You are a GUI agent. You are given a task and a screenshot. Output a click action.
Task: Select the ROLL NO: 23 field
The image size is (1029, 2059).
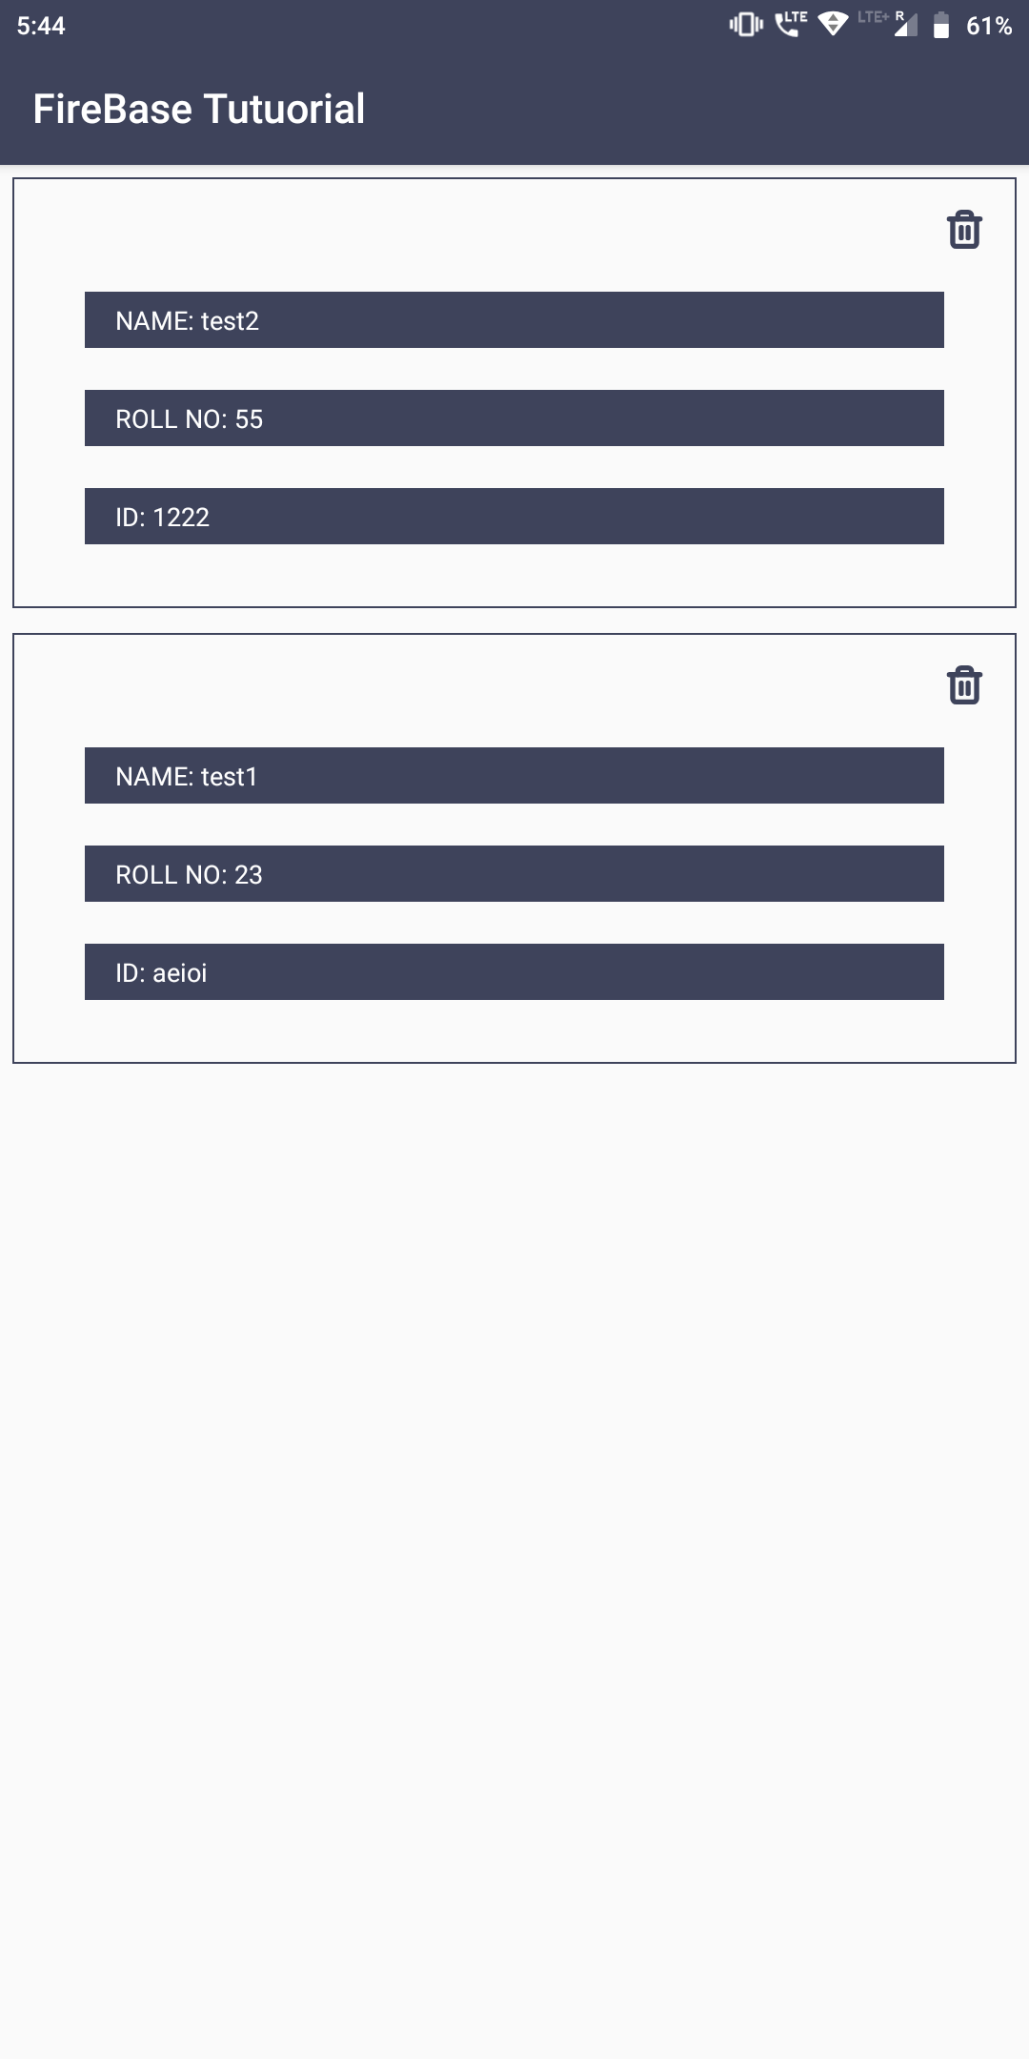tap(514, 874)
